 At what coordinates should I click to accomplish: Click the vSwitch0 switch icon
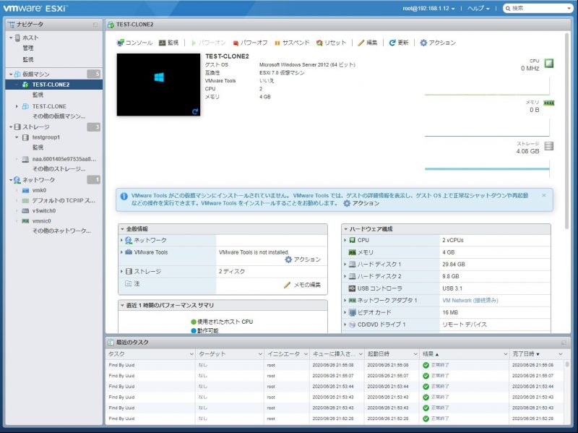pyautogui.click(x=25, y=210)
